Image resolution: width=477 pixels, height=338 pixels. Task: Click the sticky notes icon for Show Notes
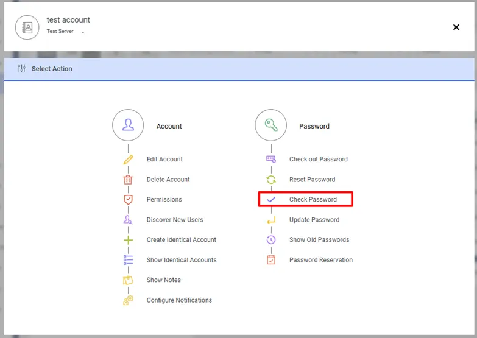pos(128,280)
